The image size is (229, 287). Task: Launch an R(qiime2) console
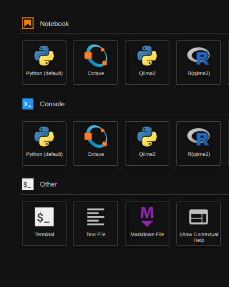pos(198,143)
